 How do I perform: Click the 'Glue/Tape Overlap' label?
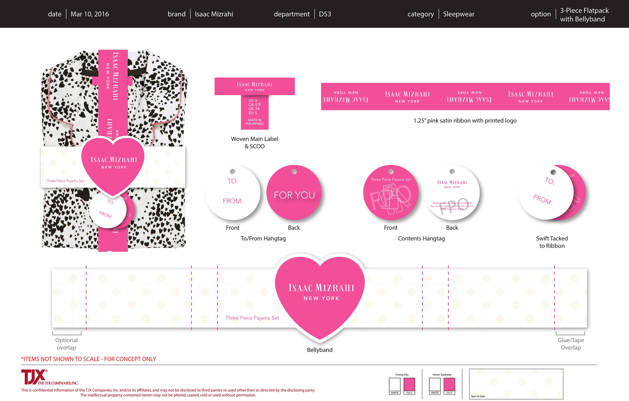coord(571,344)
